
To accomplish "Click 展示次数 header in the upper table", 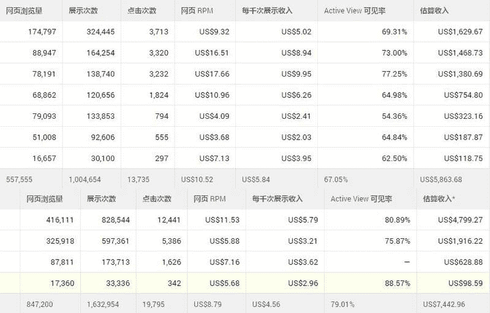I will pyautogui.click(x=85, y=11).
